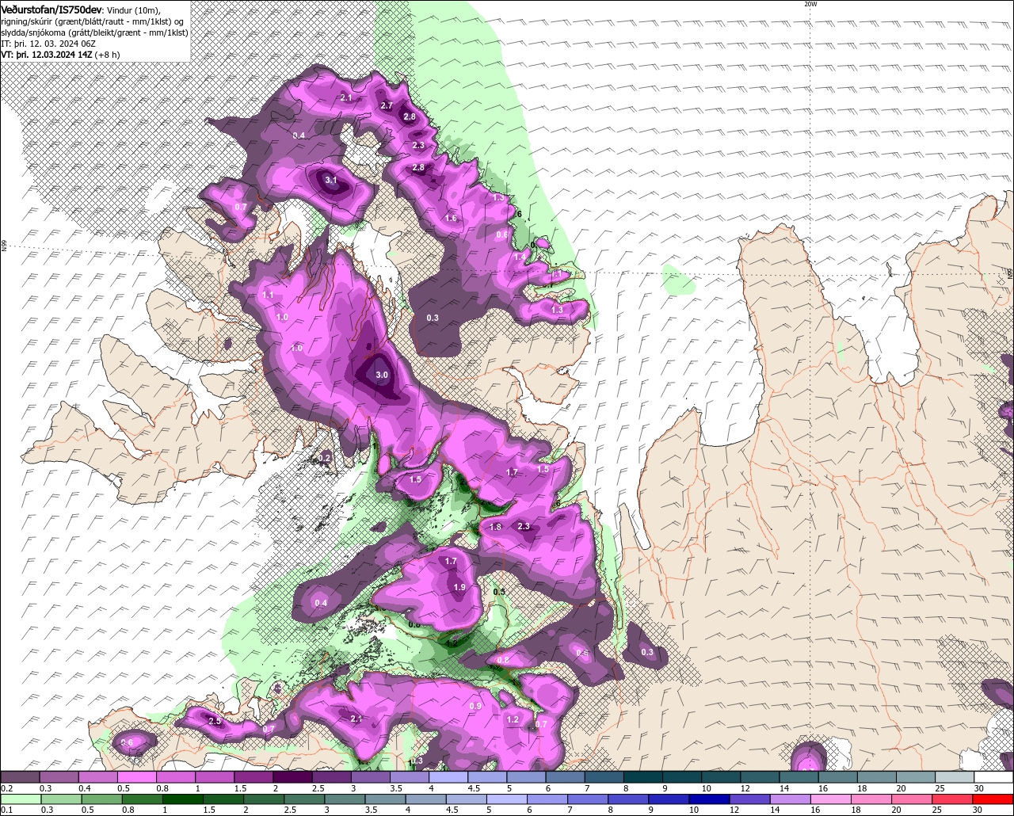Screen dimensions: 1014x816
Task: Click the legend line slydda/snjókoma (grátt/bleikt/grænt
Action: 94,32
